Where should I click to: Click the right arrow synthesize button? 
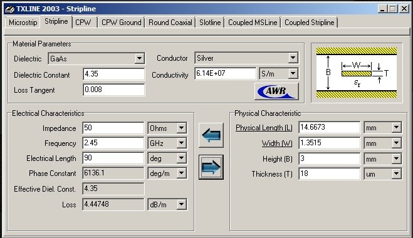(211, 167)
